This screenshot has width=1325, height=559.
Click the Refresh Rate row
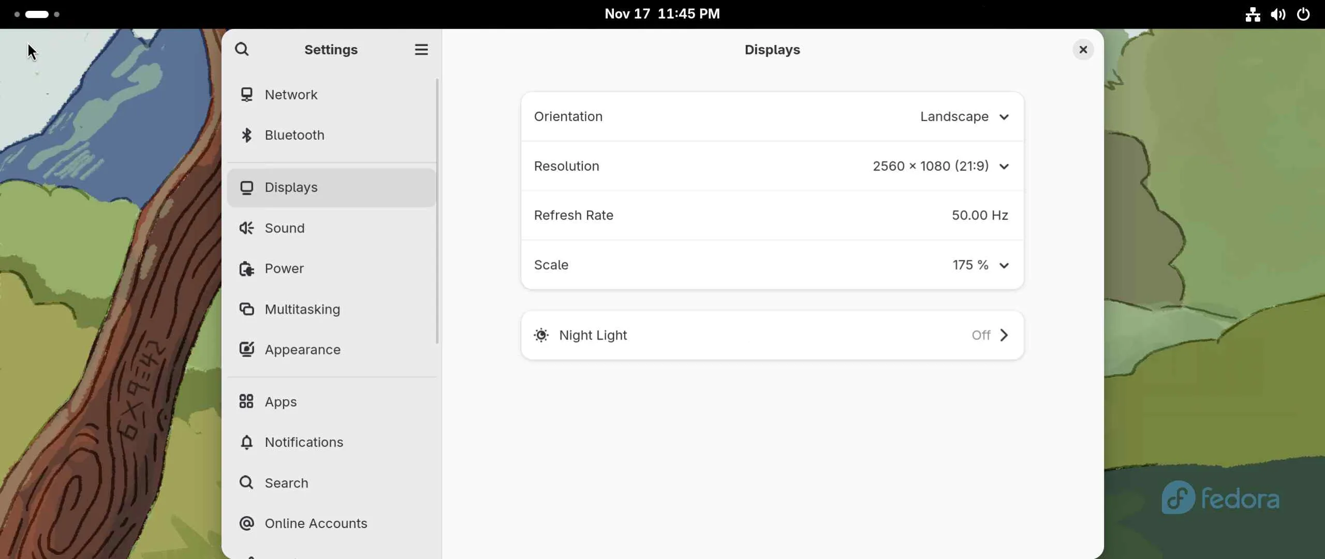pos(772,215)
